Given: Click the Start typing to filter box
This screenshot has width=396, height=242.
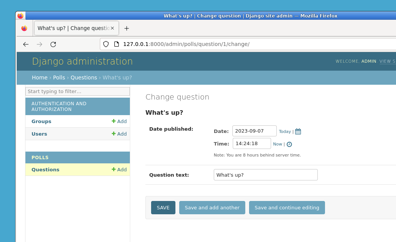Looking at the screenshot, I should [77, 91].
